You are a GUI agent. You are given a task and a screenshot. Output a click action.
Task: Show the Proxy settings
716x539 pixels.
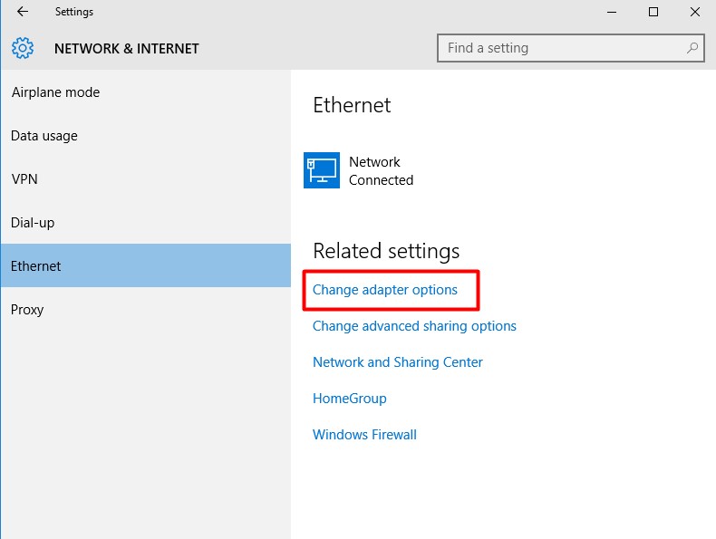(x=146, y=310)
